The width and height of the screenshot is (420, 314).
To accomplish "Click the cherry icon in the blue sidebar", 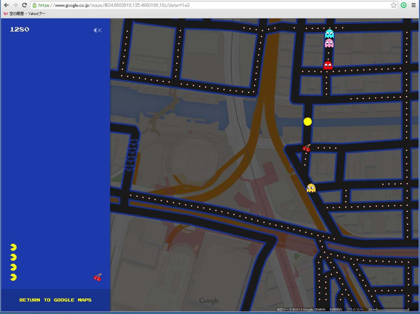I will pos(97,278).
